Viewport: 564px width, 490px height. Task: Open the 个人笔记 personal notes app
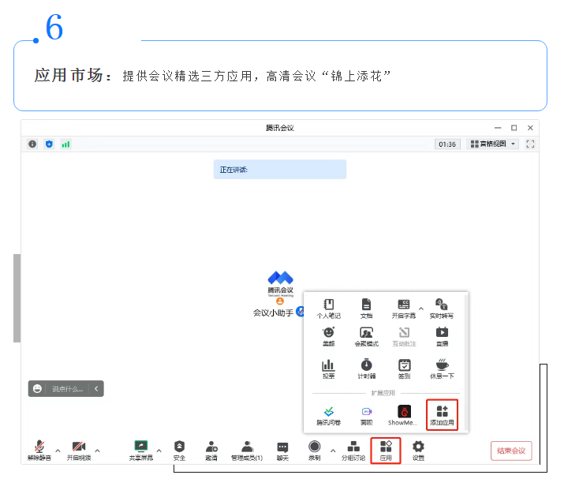[328, 308]
